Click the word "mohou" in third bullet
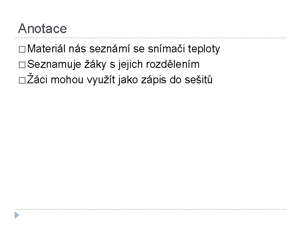Image resolution: width=301 pixels, height=226 pixels. pos(69,80)
